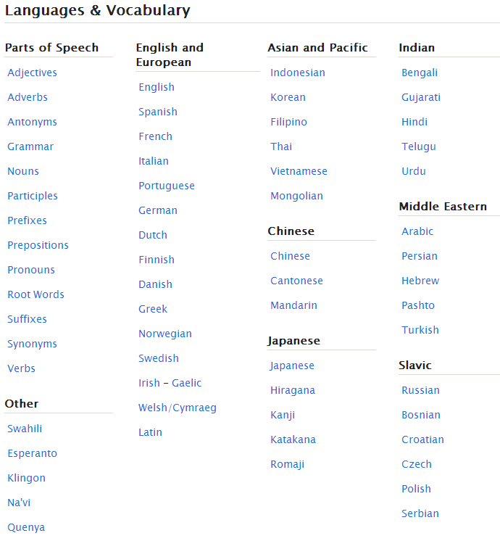
Task: Click the Latin language link
Action: click(151, 432)
